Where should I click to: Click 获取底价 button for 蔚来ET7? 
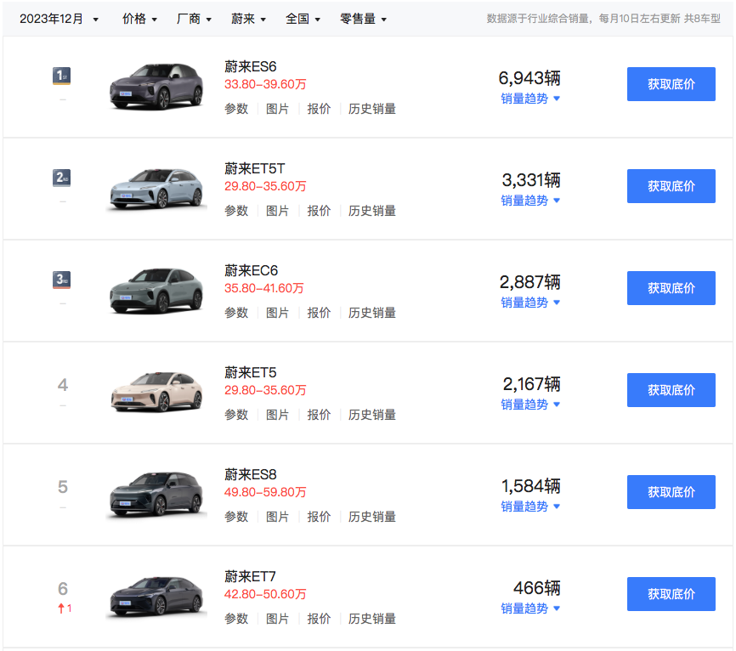coord(671,594)
